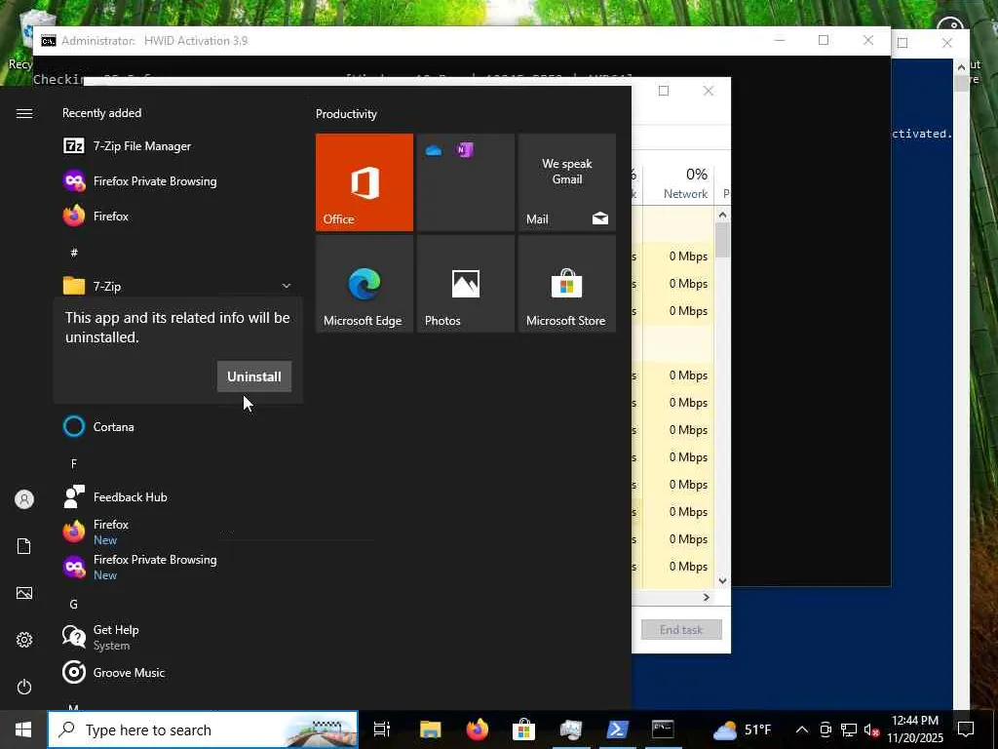Click the G letter group header

74,605
